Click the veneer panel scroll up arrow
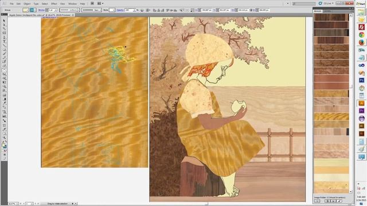 click(350, 15)
